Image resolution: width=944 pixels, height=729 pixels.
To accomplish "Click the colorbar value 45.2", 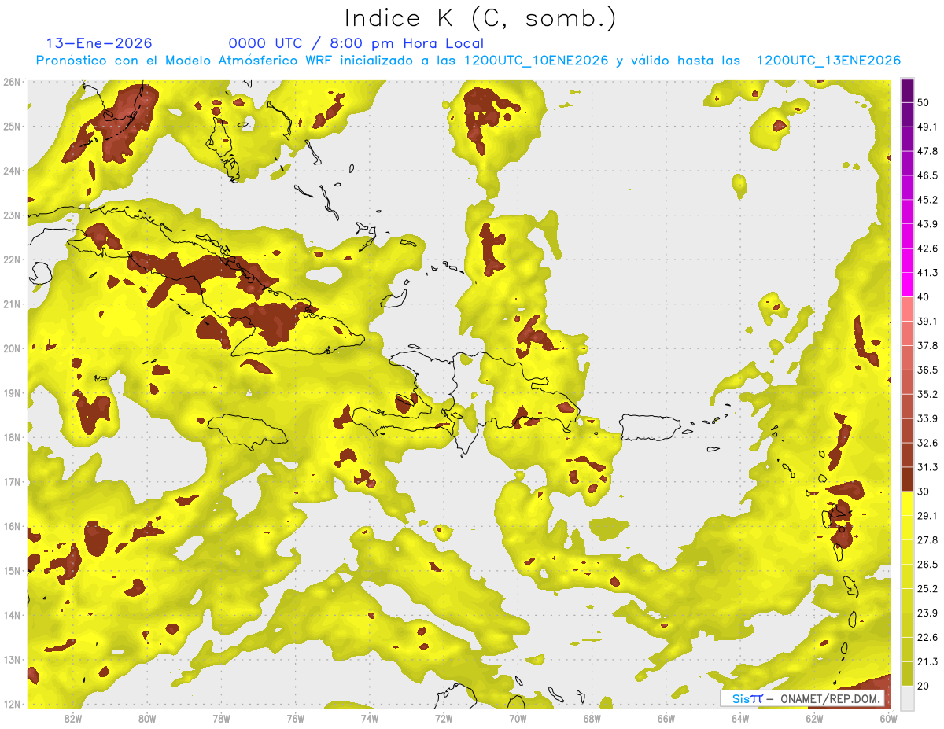I will (x=927, y=200).
